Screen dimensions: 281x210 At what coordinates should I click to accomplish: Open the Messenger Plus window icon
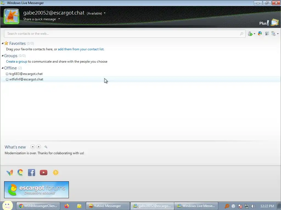275,22
